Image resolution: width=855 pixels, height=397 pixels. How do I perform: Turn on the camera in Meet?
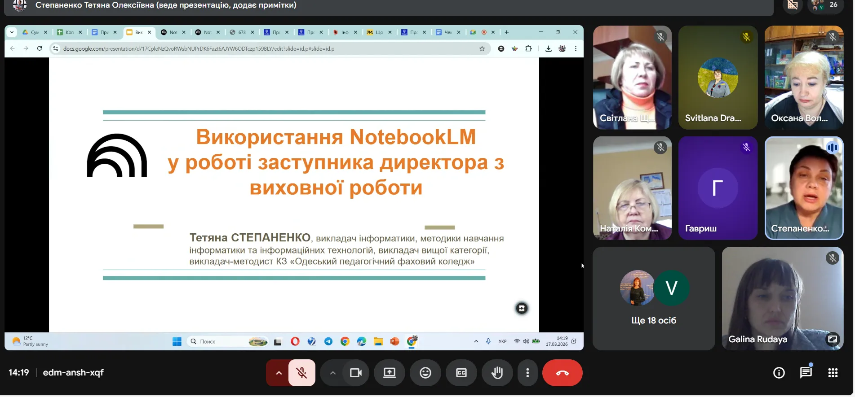356,373
